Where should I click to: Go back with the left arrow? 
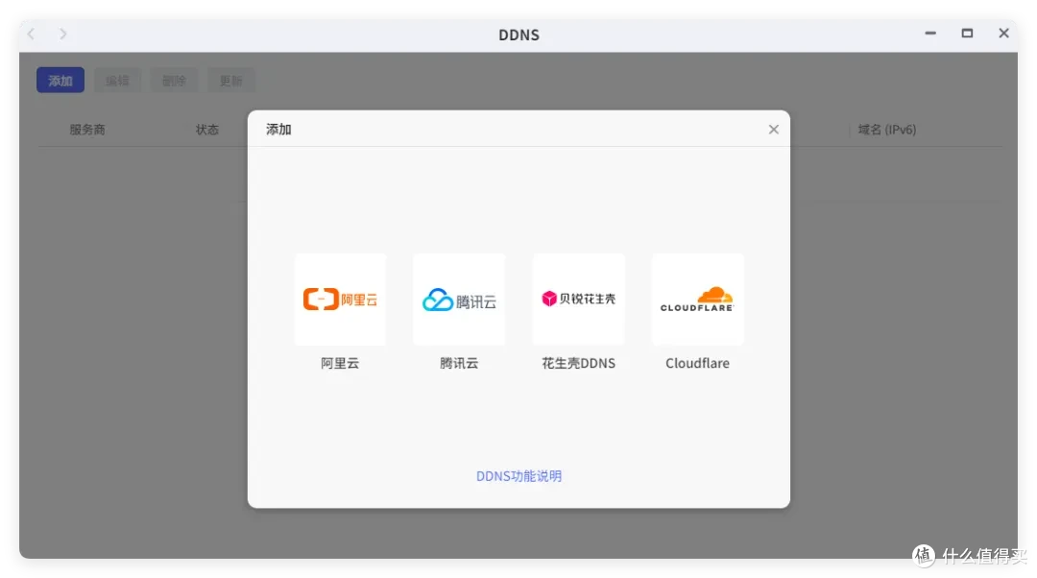click(31, 34)
